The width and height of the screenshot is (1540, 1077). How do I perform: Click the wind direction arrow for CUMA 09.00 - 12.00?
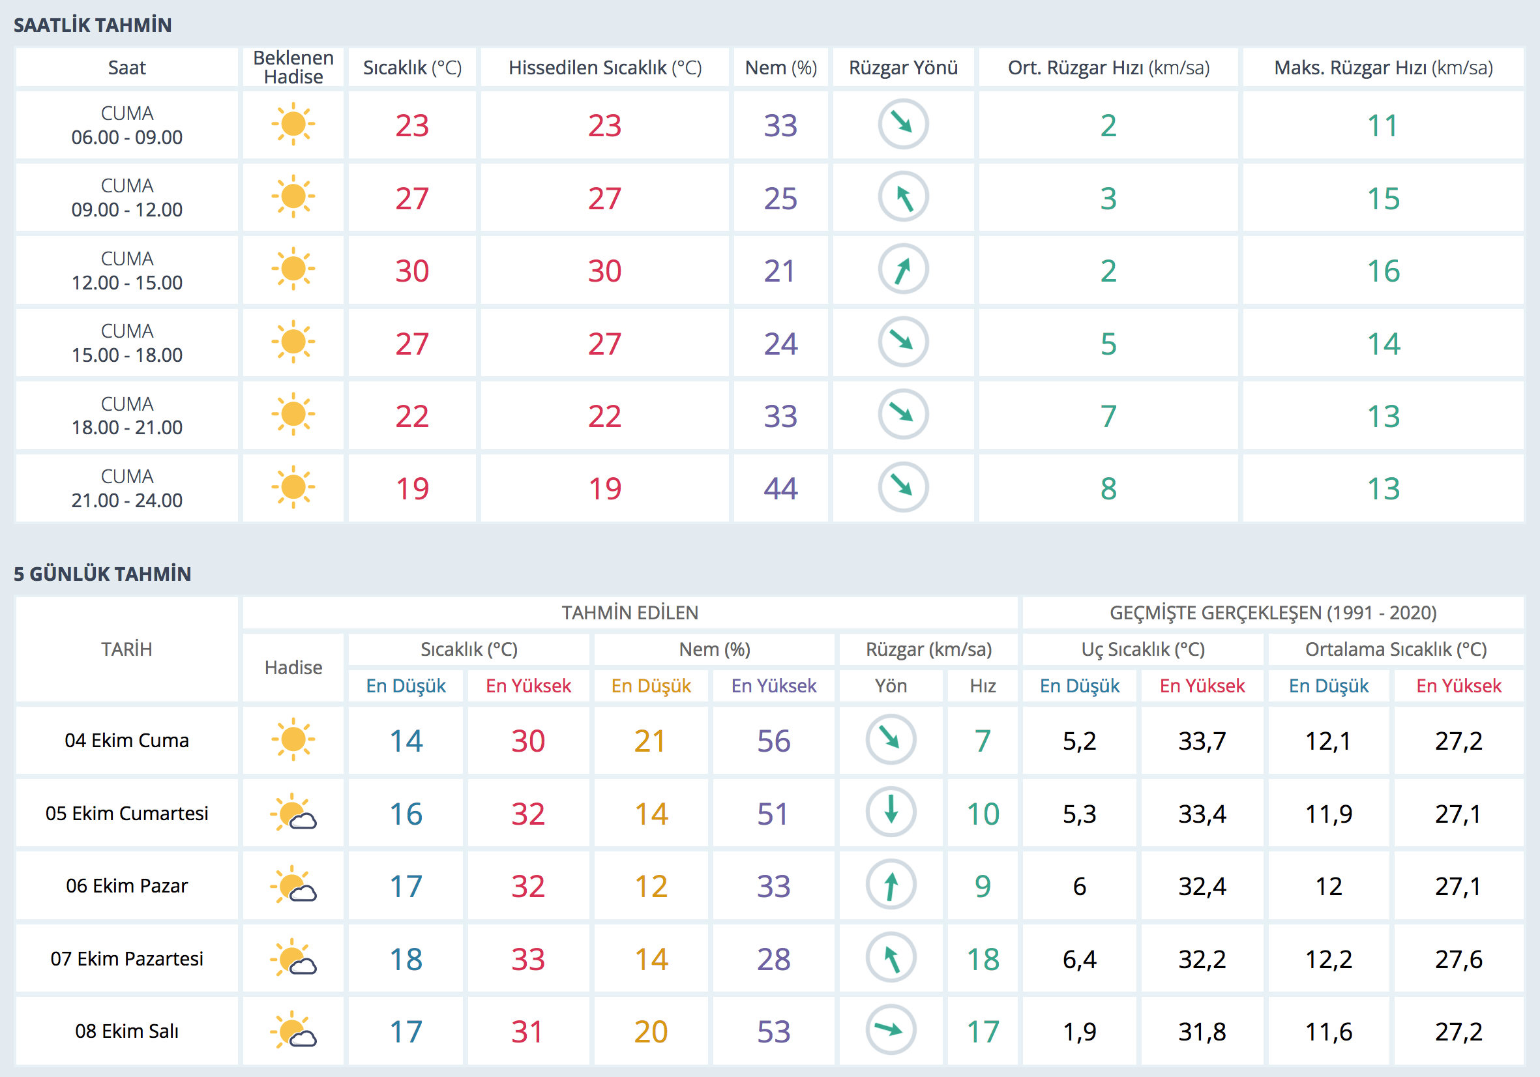tap(903, 197)
